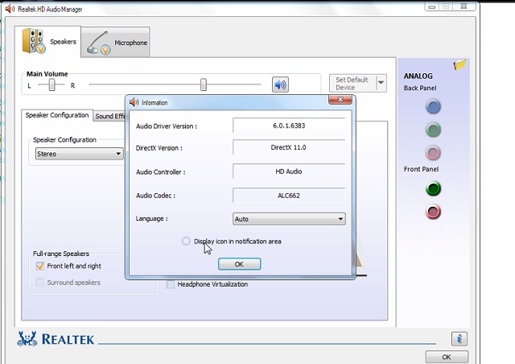Click the Set Default Device button

[x=352, y=84]
